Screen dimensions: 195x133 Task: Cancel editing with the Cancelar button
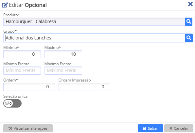click(x=179, y=128)
